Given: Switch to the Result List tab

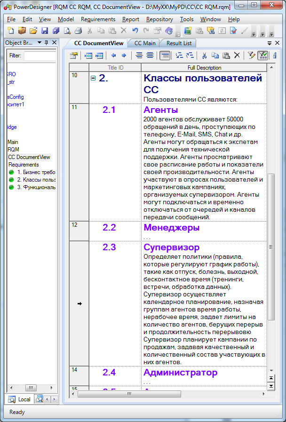Looking at the screenshot, I should point(179,43).
